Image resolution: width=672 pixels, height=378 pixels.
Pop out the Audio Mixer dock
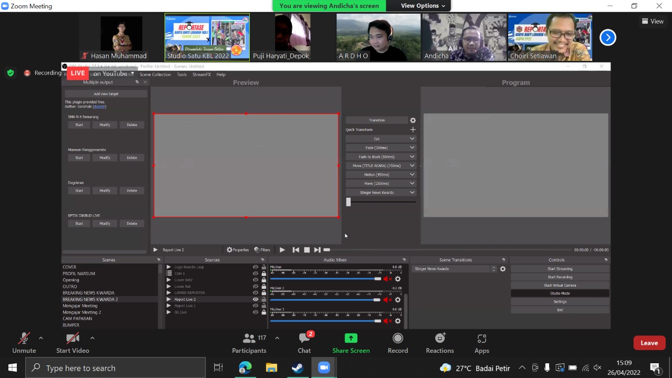404,260
